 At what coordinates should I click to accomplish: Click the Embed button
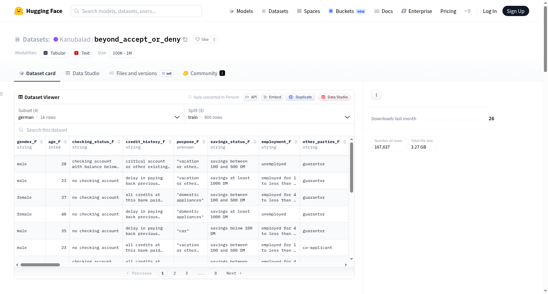click(x=272, y=97)
